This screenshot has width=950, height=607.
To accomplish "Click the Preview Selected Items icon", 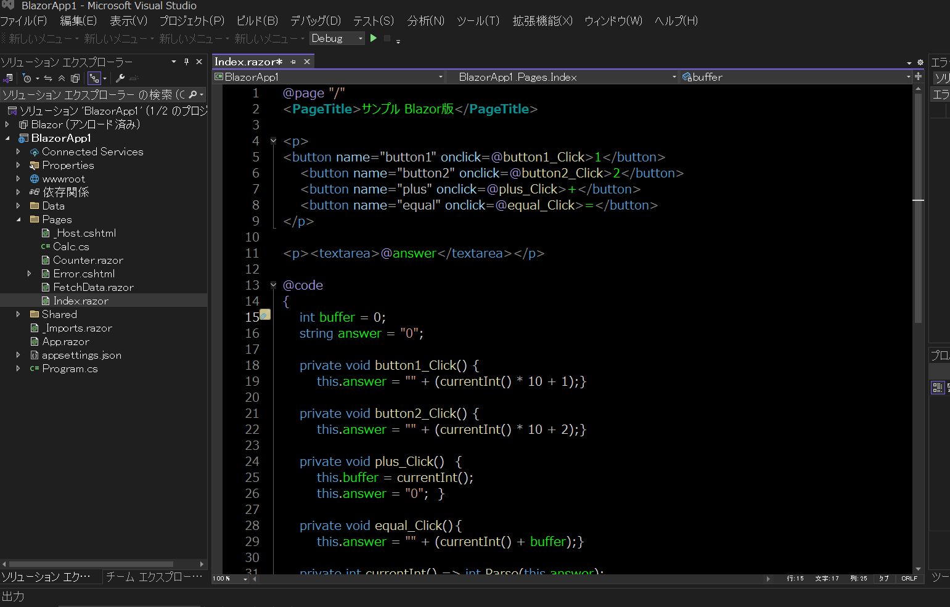I will [x=134, y=78].
